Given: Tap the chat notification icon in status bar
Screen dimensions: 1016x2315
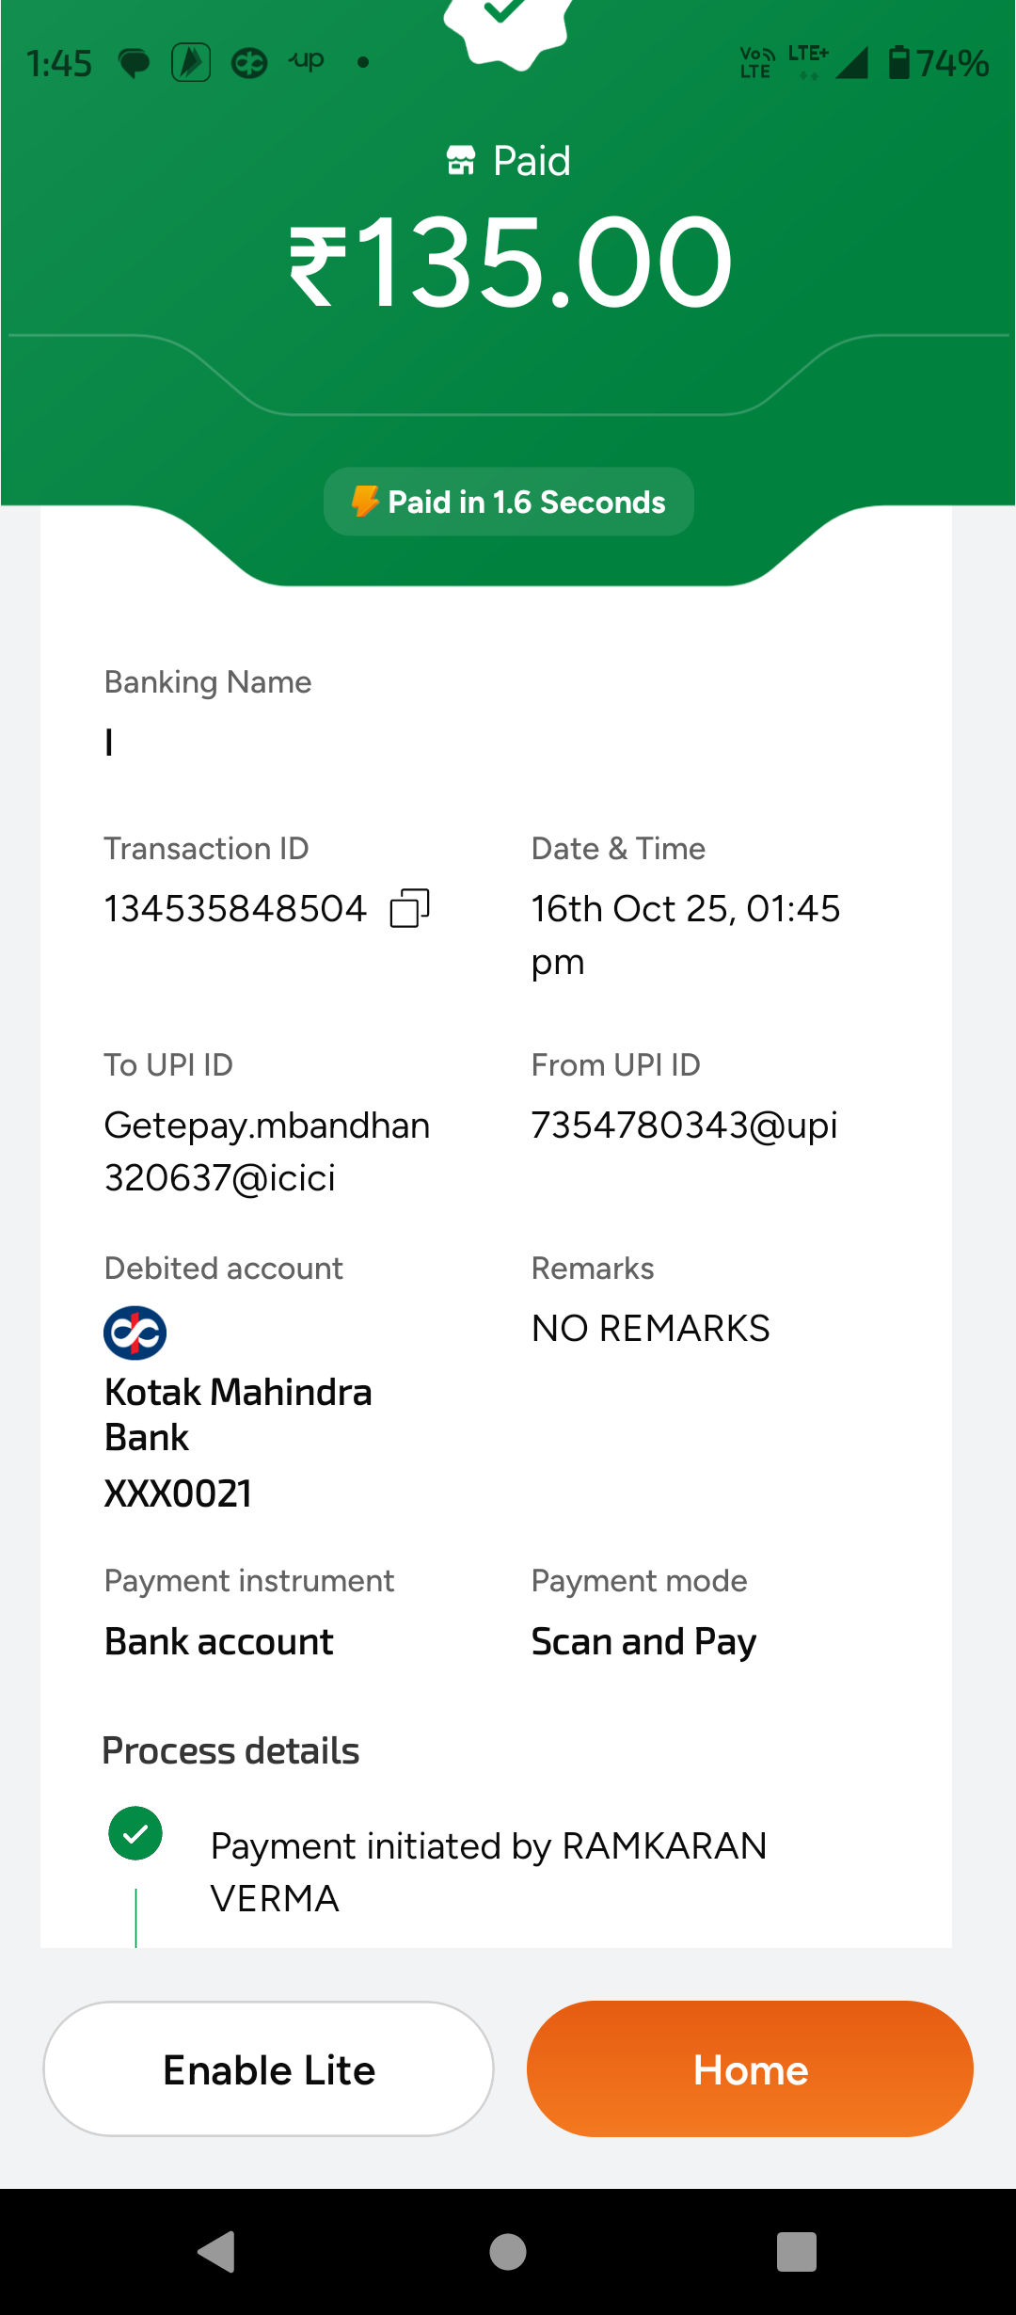Looking at the screenshot, I should click(134, 64).
